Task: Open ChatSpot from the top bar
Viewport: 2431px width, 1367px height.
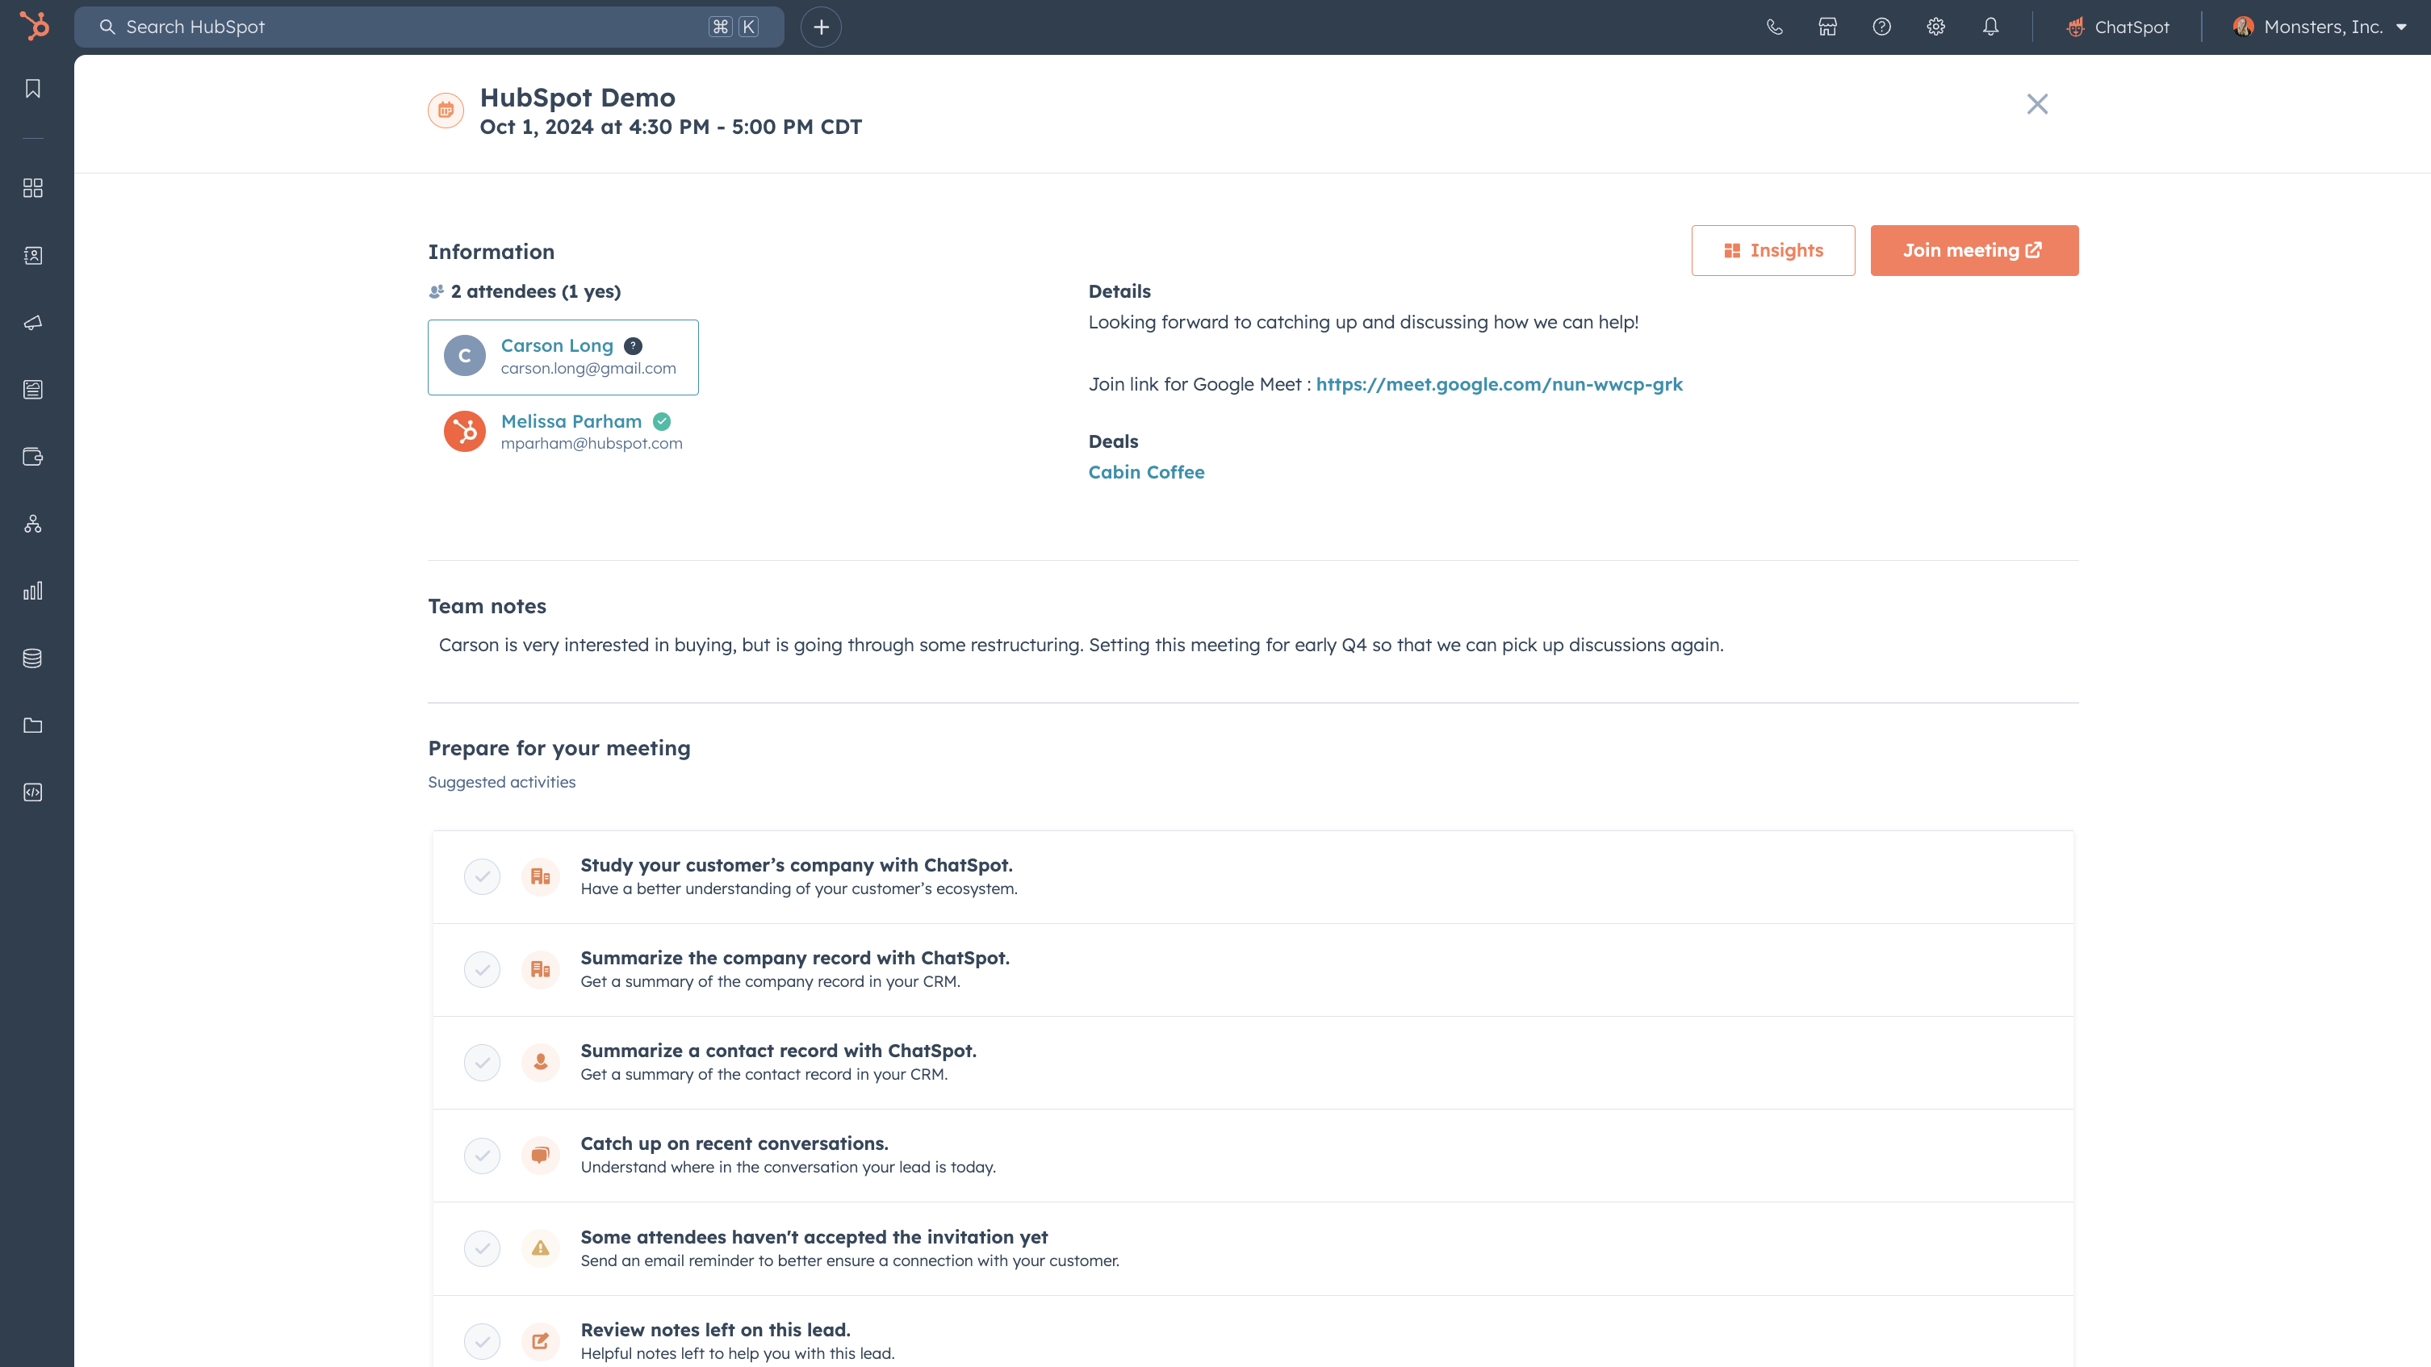Action: [x=2118, y=27]
